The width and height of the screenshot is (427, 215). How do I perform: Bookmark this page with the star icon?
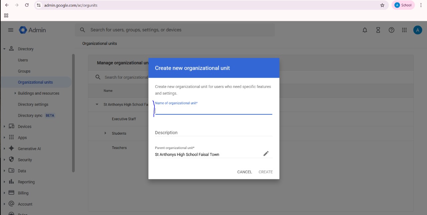pyautogui.click(x=382, y=5)
